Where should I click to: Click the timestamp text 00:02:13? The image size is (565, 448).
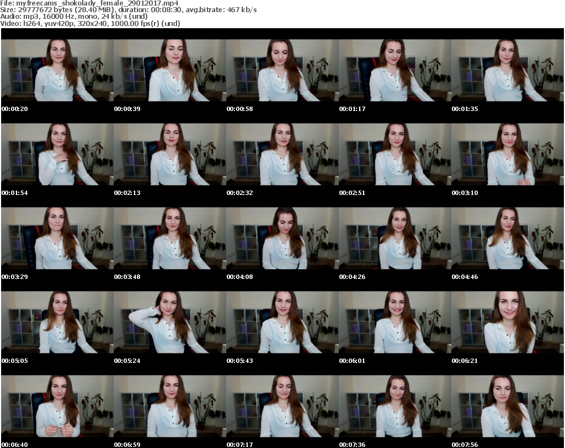pyautogui.click(x=127, y=193)
